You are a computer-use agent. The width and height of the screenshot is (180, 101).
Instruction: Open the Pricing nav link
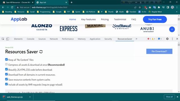coord(105,19)
